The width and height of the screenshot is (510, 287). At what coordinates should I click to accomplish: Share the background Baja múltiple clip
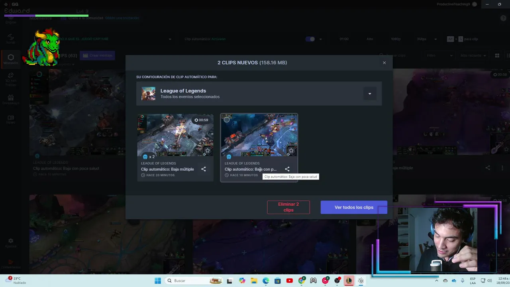pos(488,168)
